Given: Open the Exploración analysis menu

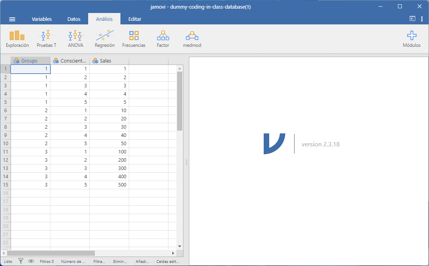Looking at the screenshot, I should (x=17, y=39).
